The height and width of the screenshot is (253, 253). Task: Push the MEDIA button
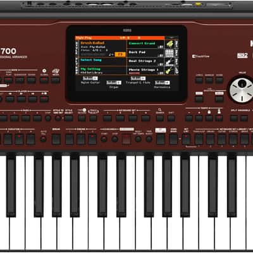pyautogui.click(x=56, y=80)
